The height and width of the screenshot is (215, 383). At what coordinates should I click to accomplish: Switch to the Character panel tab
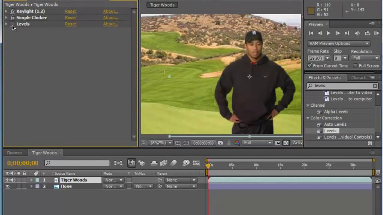click(359, 78)
